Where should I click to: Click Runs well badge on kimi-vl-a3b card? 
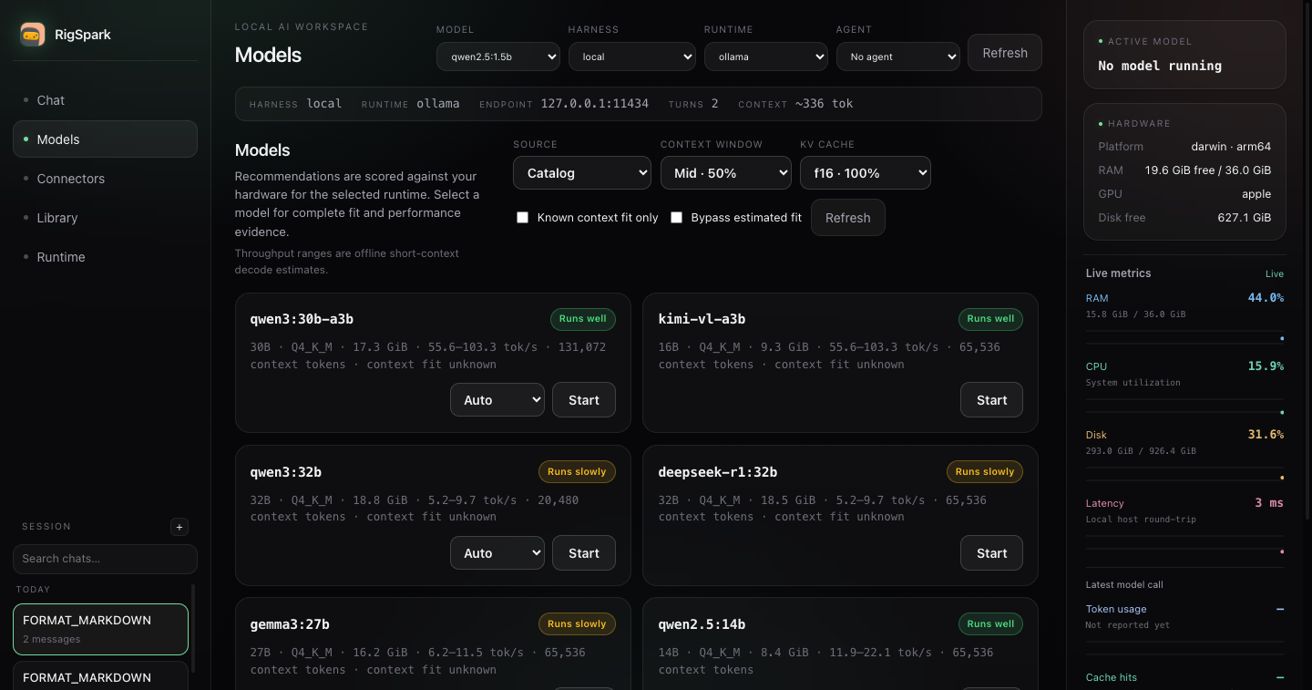[x=990, y=319]
